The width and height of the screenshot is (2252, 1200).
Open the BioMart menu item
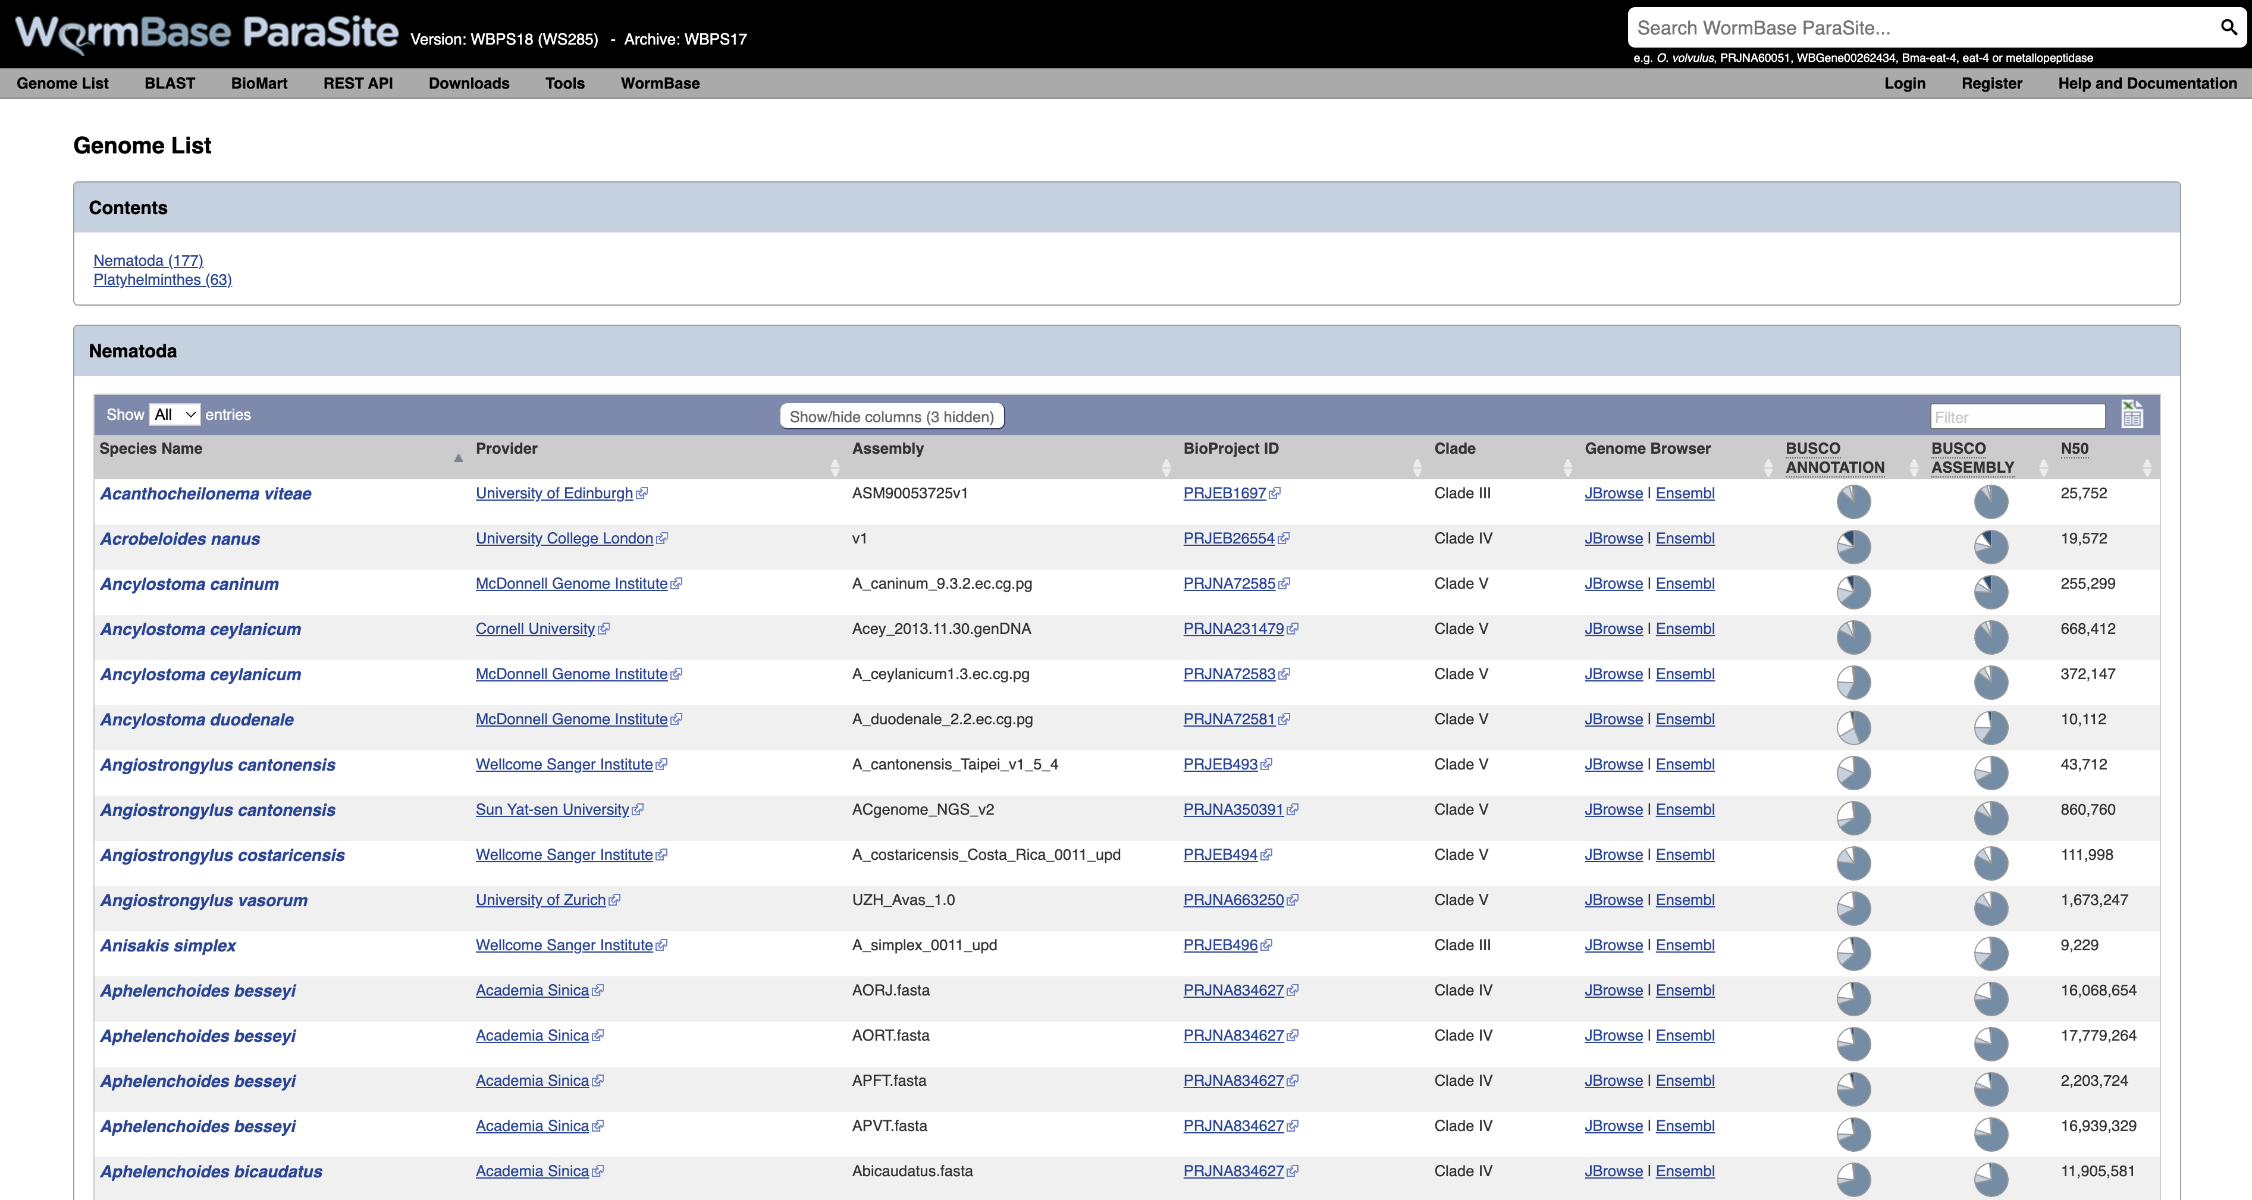[x=259, y=83]
